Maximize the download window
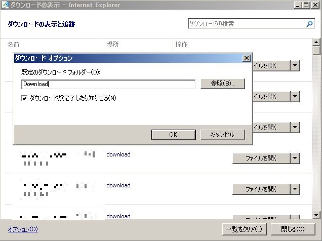The height and width of the screenshot is (241, 322). tap(306, 5)
